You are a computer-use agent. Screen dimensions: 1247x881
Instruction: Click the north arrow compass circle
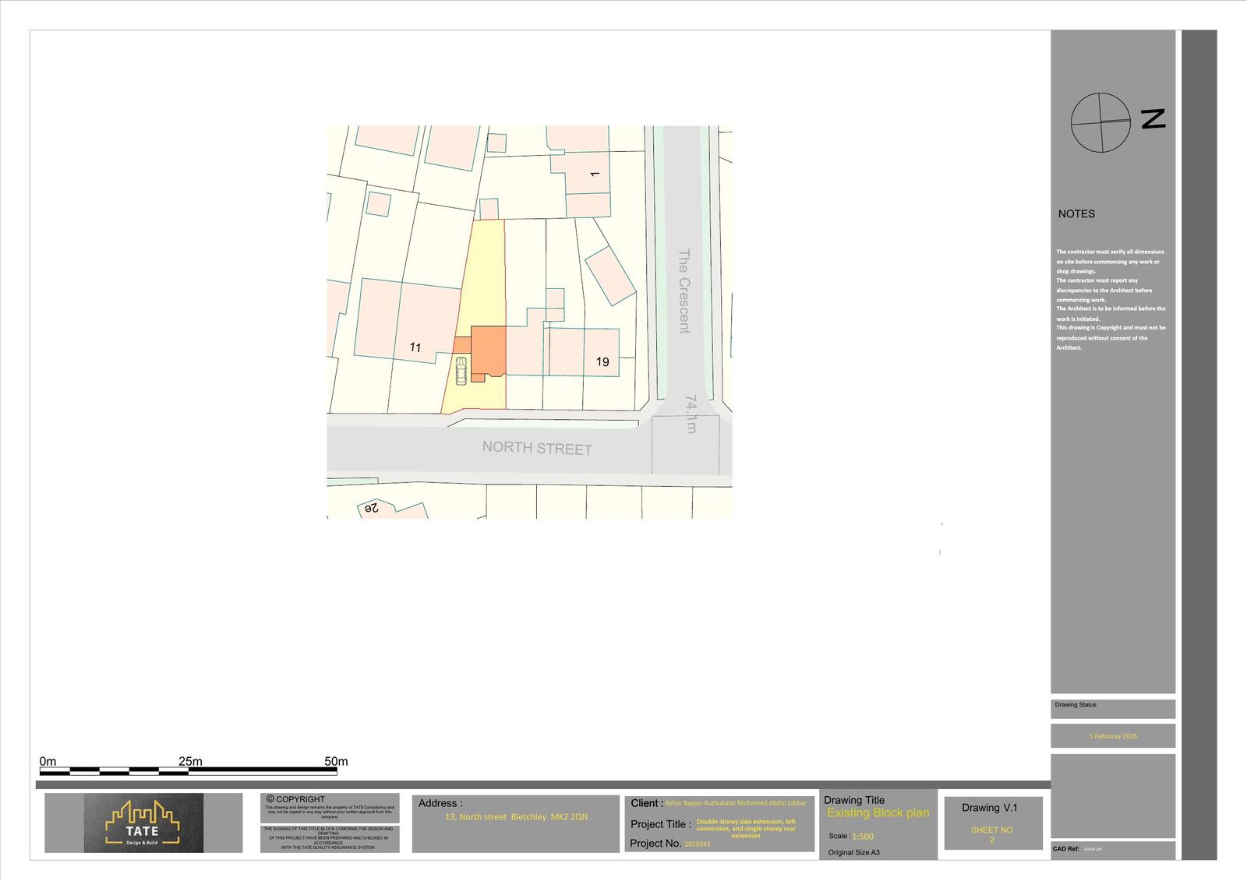pyautogui.click(x=1100, y=122)
